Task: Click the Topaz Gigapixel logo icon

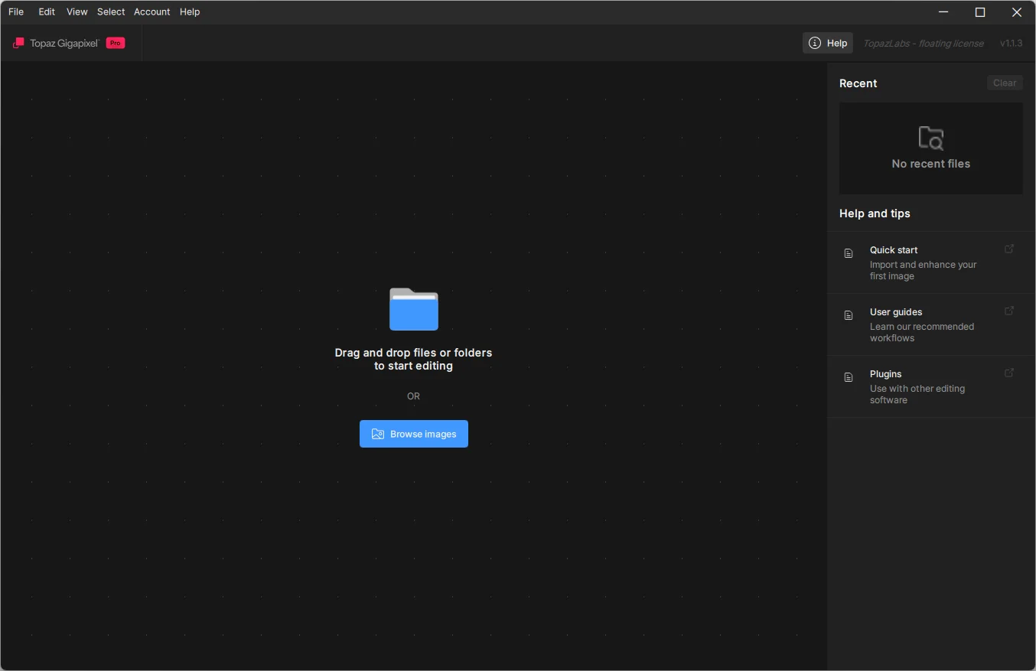Action: point(19,43)
